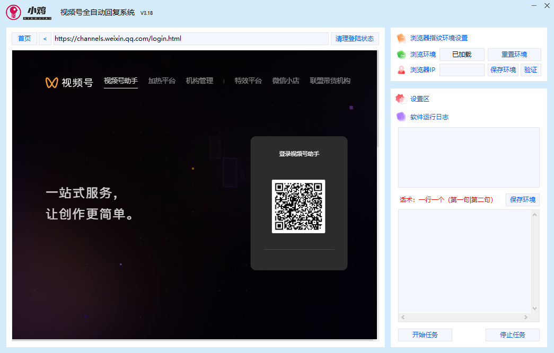Click 保存环境 beside 话术 label

pos(523,200)
